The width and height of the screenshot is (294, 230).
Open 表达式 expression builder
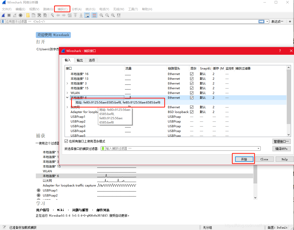[x=277, y=21]
